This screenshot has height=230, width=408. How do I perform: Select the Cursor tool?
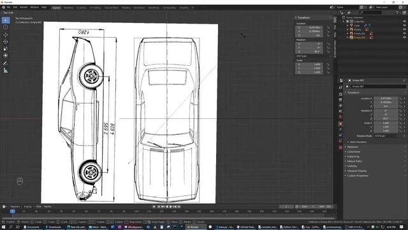click(x=6, y=27)
